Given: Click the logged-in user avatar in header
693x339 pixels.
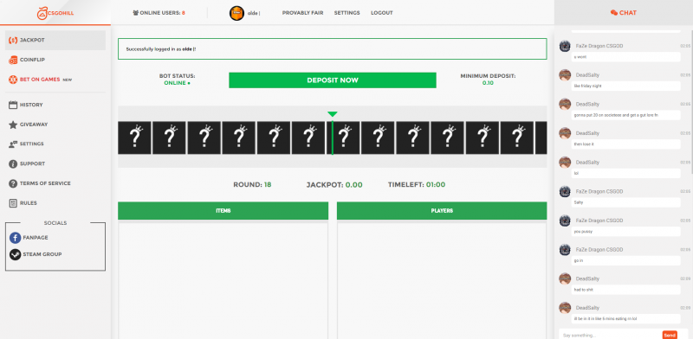Looking at the screenshot, I should (x=236, y=13).
